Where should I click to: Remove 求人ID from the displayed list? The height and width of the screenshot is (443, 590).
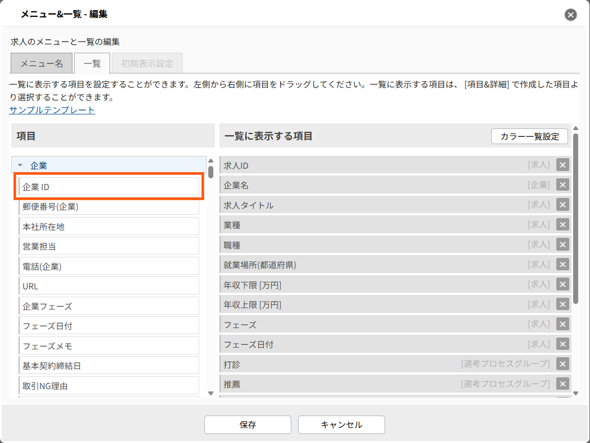click(x=562, y=165)
